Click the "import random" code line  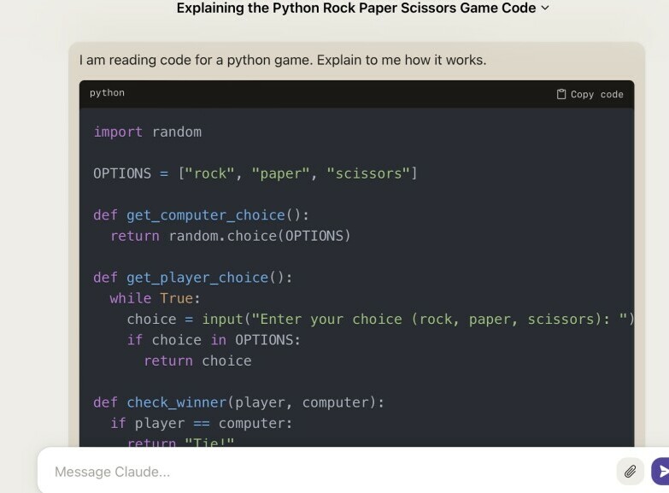147,132
